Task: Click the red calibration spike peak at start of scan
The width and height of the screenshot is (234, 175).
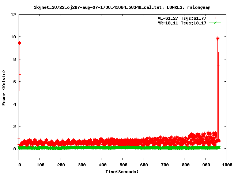Action: coord(19,43)
